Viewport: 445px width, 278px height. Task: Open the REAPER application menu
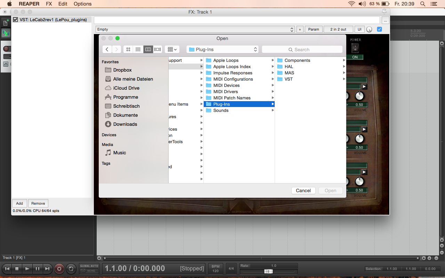tap(29, 4)
